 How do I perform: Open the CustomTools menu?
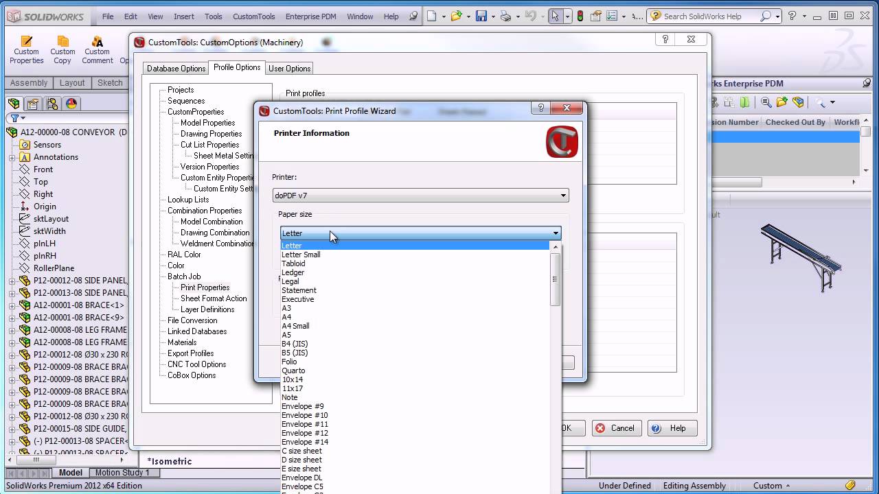254,16
